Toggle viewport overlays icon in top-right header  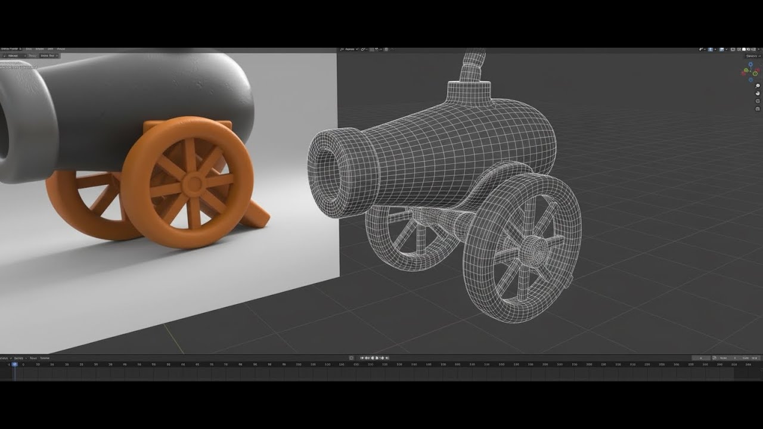(721, 49)
